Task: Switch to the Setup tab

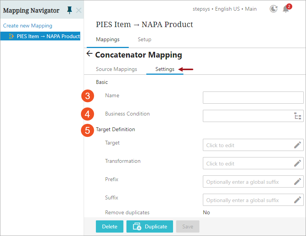Action: (x=144, y=39)
